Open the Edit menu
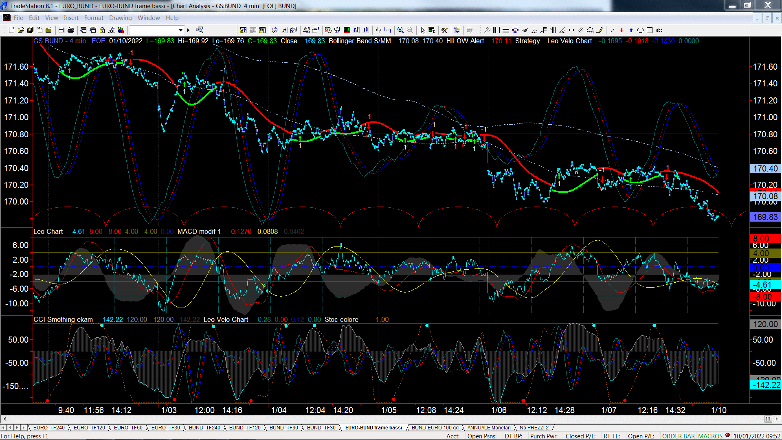The width and height of the screenshot is (782, 440). pyautogui.click(x=34, y=18)
